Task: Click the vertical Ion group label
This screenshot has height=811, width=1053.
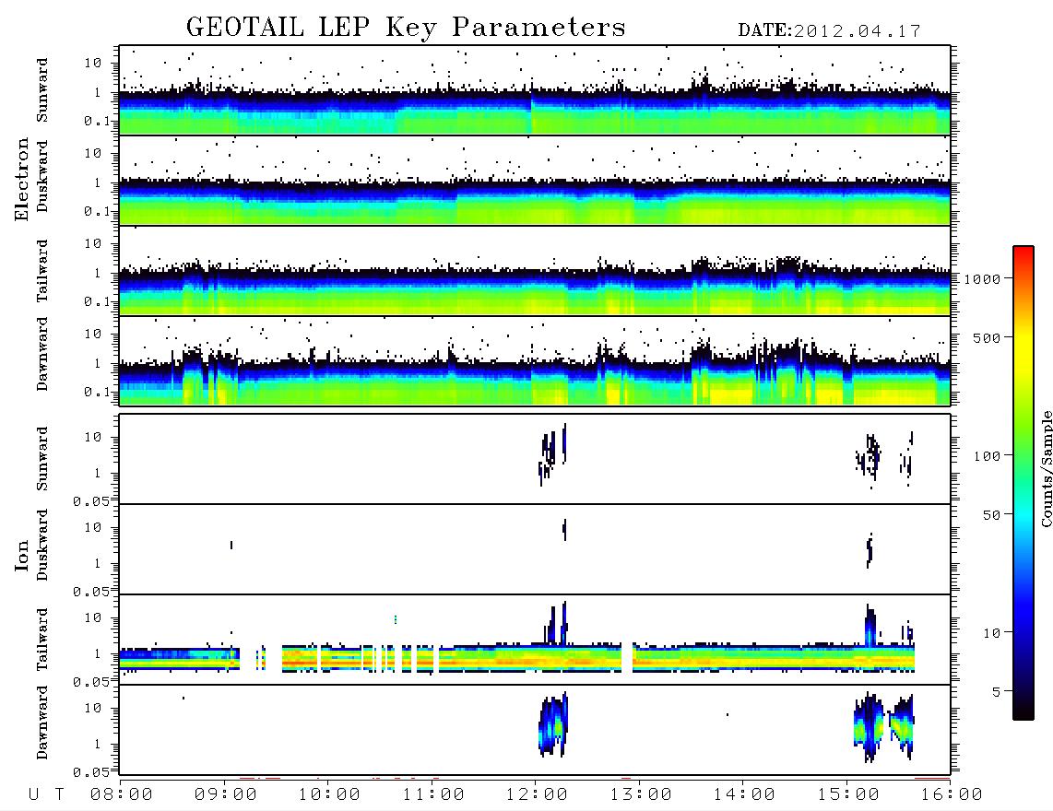Action: click(x=21, y=555)
